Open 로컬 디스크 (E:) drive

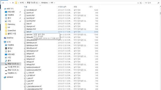(13, 70)
